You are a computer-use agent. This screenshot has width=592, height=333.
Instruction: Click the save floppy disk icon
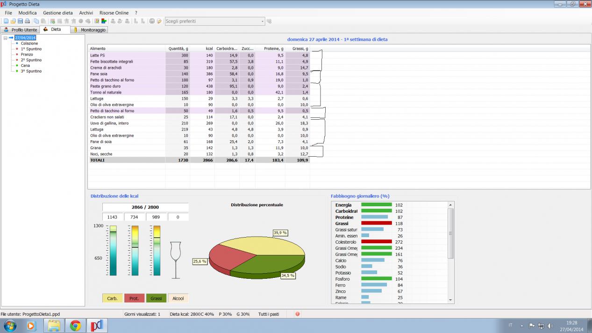click(x=21, y=21)
